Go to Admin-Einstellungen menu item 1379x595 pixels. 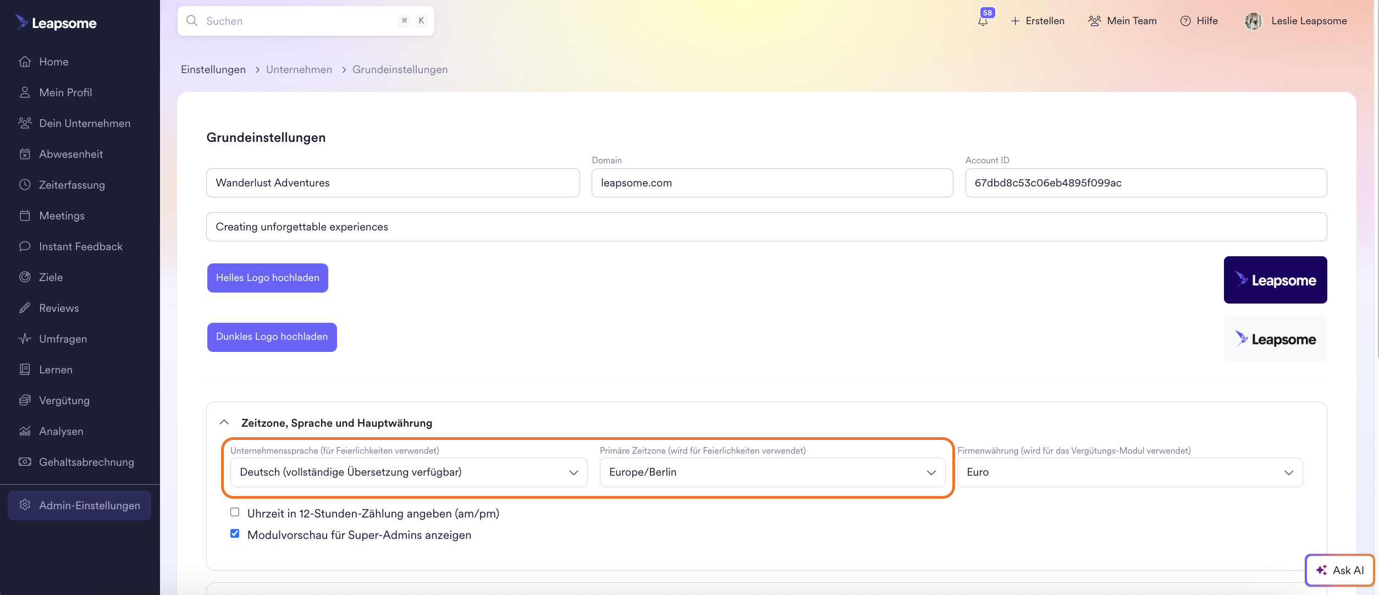[x=80, y=505]
